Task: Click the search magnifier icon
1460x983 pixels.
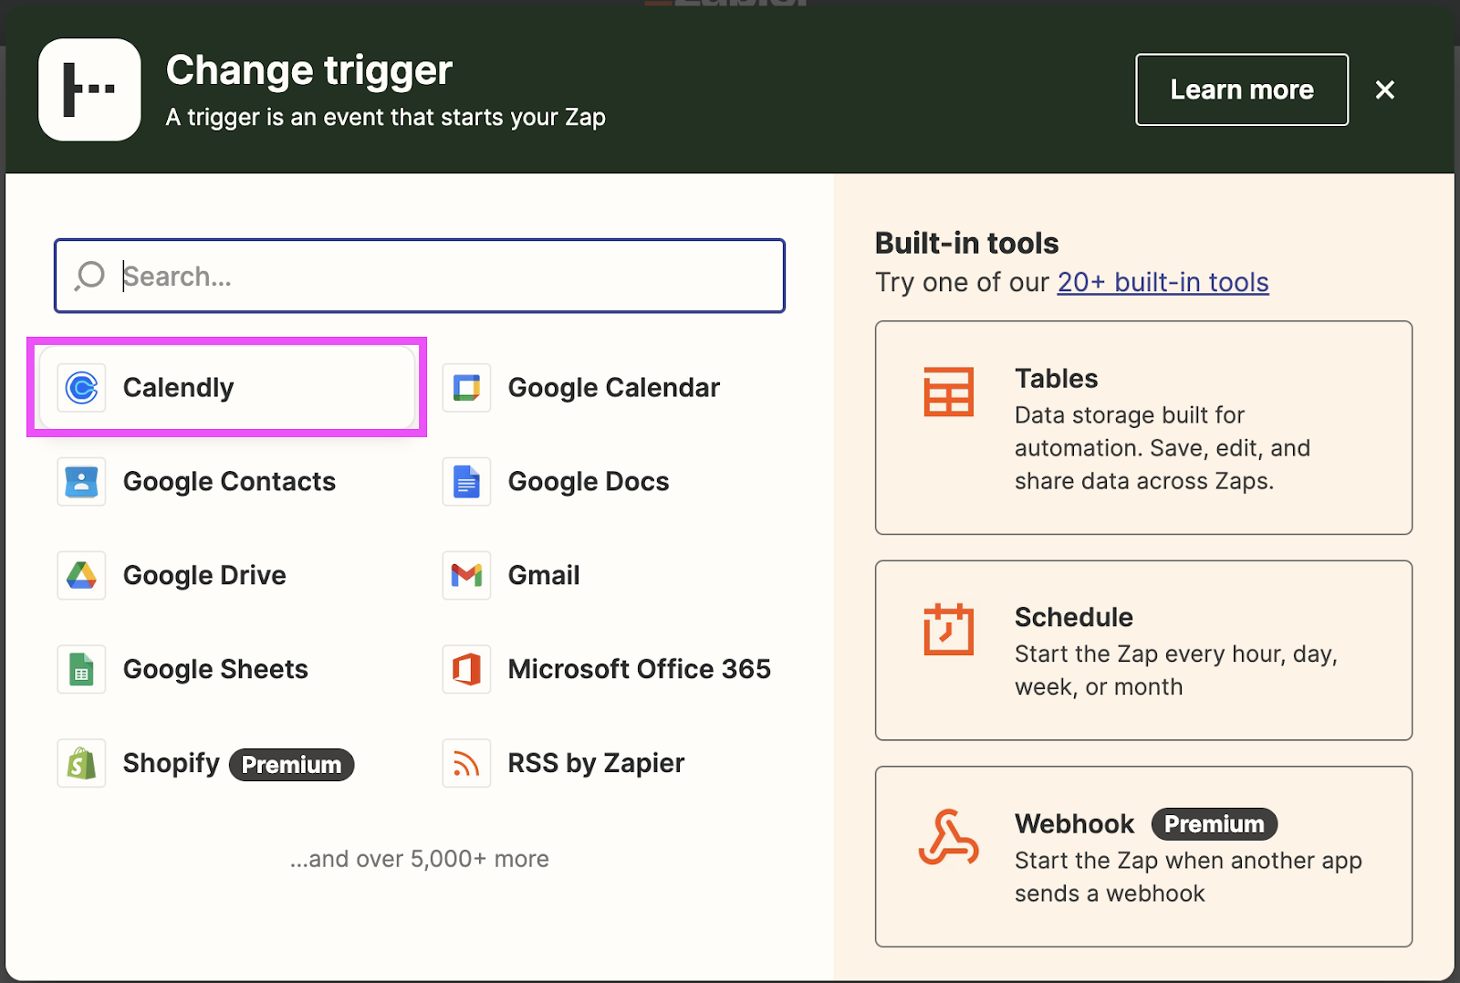Action: click(x=89, y=276)
